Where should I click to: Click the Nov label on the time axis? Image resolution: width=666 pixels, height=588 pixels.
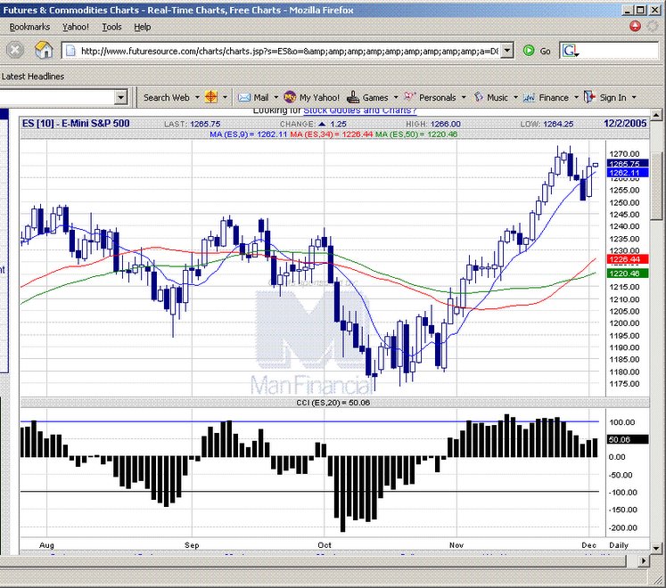point(456,545)
